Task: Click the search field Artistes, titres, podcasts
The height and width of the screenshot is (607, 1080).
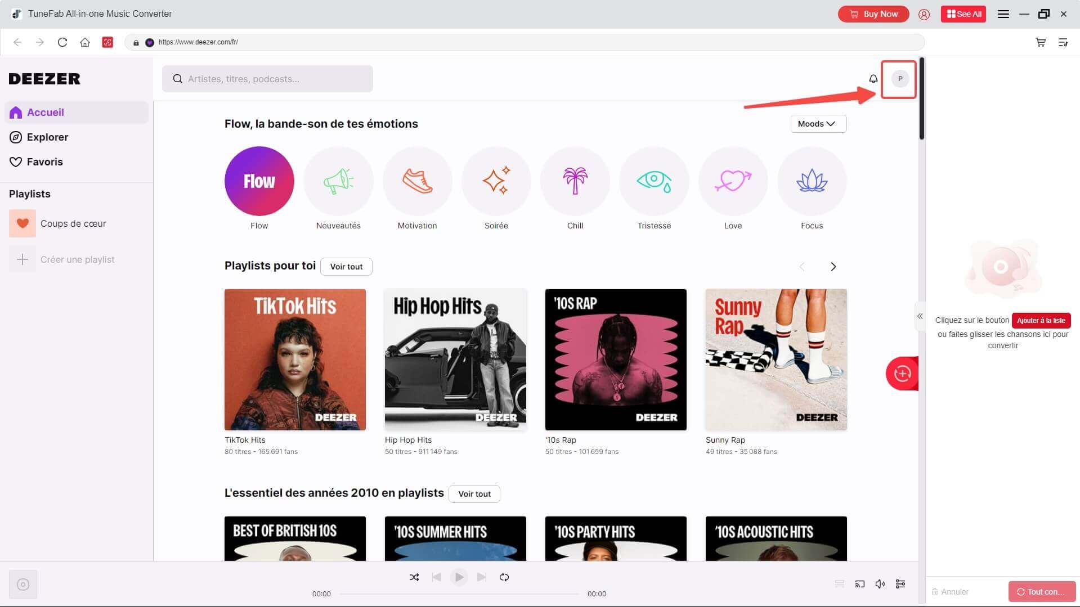Action: [267, 79]
